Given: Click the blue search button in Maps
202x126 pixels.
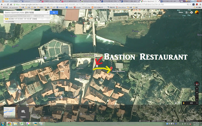Looking at the screenshot, I should pos(54,13).
